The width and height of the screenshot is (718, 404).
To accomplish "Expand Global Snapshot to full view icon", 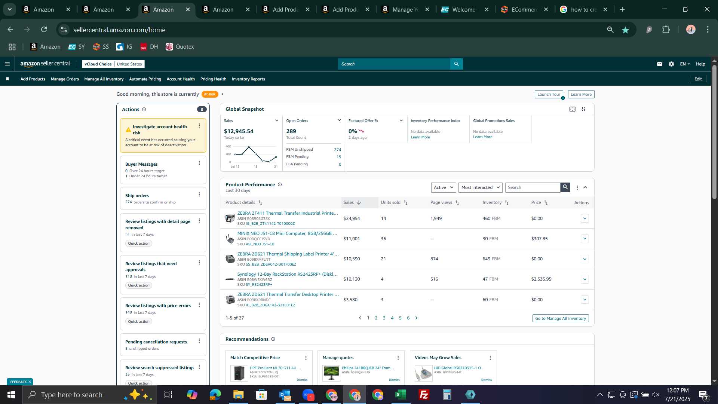I will tap(572, 109).
